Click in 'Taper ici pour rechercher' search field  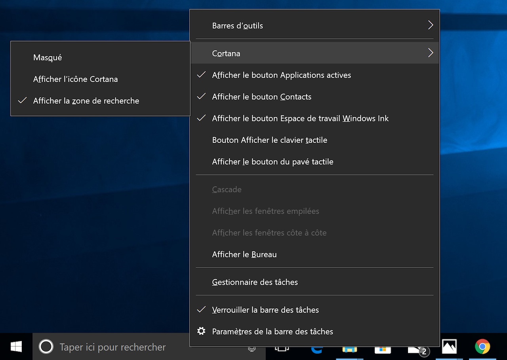(149, 347)
